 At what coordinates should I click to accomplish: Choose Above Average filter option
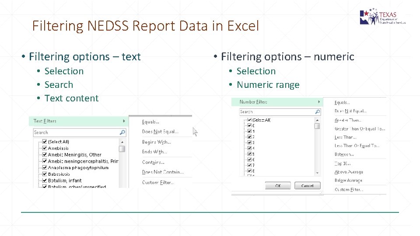[349, 172]
